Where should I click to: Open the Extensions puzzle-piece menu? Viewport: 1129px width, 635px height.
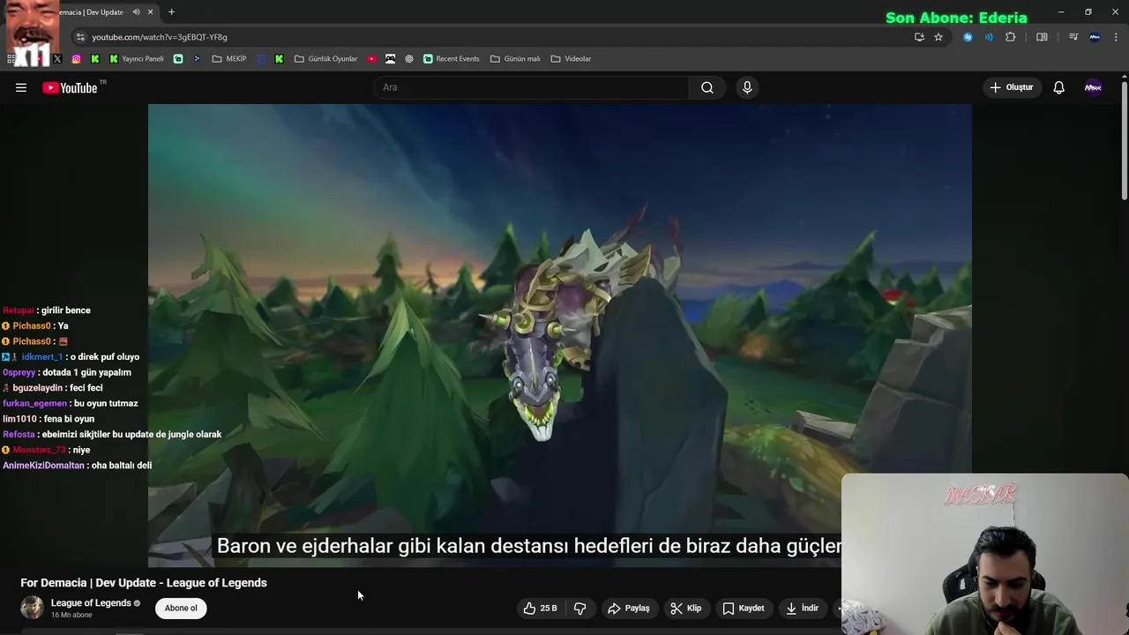point(1011,37)
